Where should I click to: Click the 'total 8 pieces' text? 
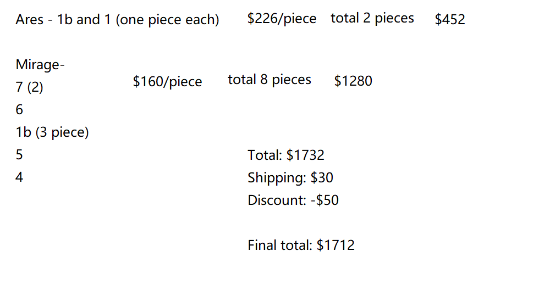coord(269,80)
